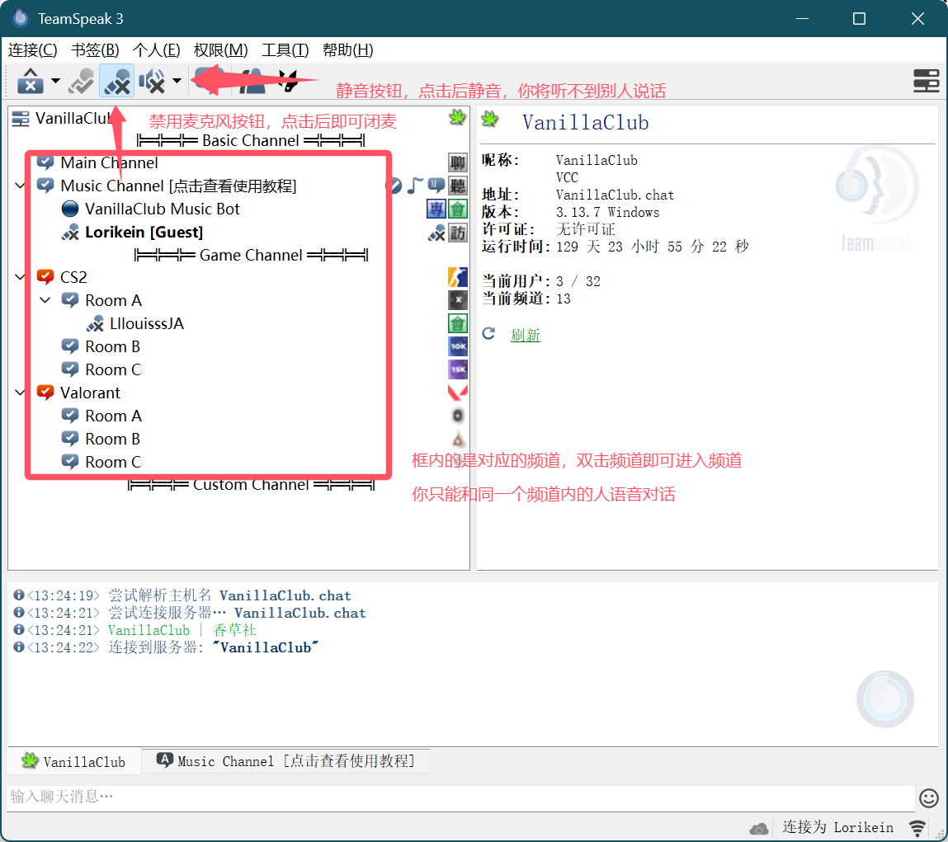Switch to the Music Channel chat tab
This screenshot has width=948, height=842.
point(286,761)
